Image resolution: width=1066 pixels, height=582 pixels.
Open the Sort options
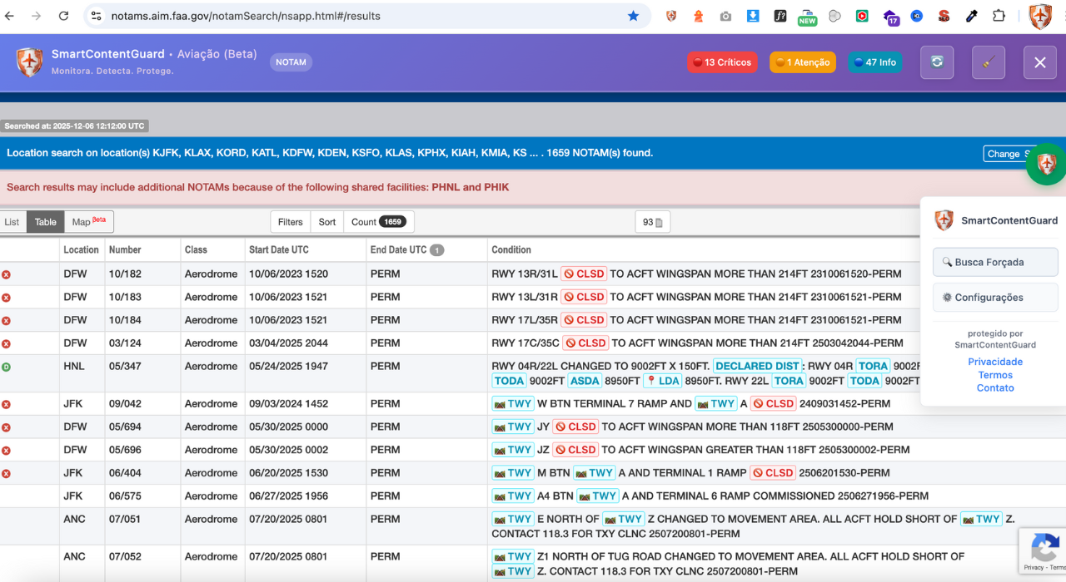327,222
